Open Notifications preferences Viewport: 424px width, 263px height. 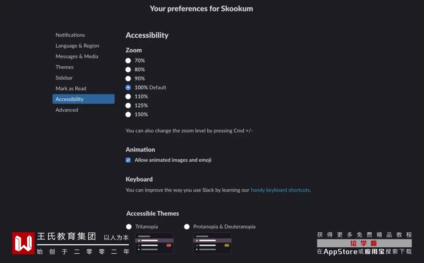click(x=70, y=35)
